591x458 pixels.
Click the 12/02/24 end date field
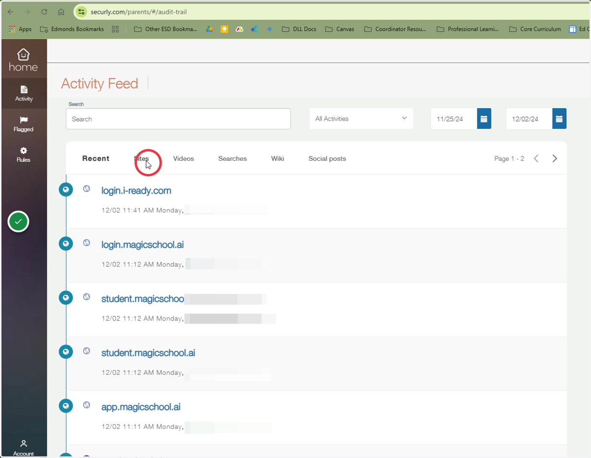coord(529,119)
